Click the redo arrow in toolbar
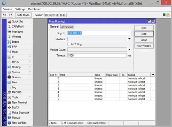 tap(10, 15)
